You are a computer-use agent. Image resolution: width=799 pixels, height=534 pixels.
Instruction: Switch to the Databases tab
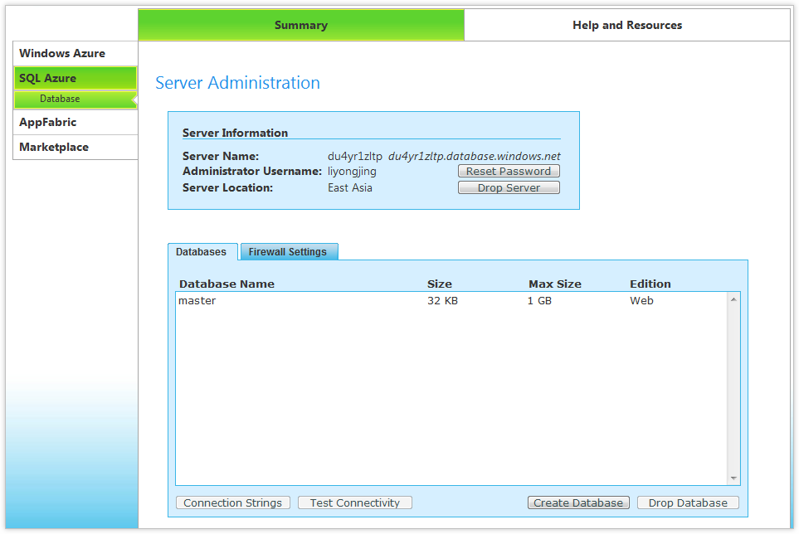(202, 252)
